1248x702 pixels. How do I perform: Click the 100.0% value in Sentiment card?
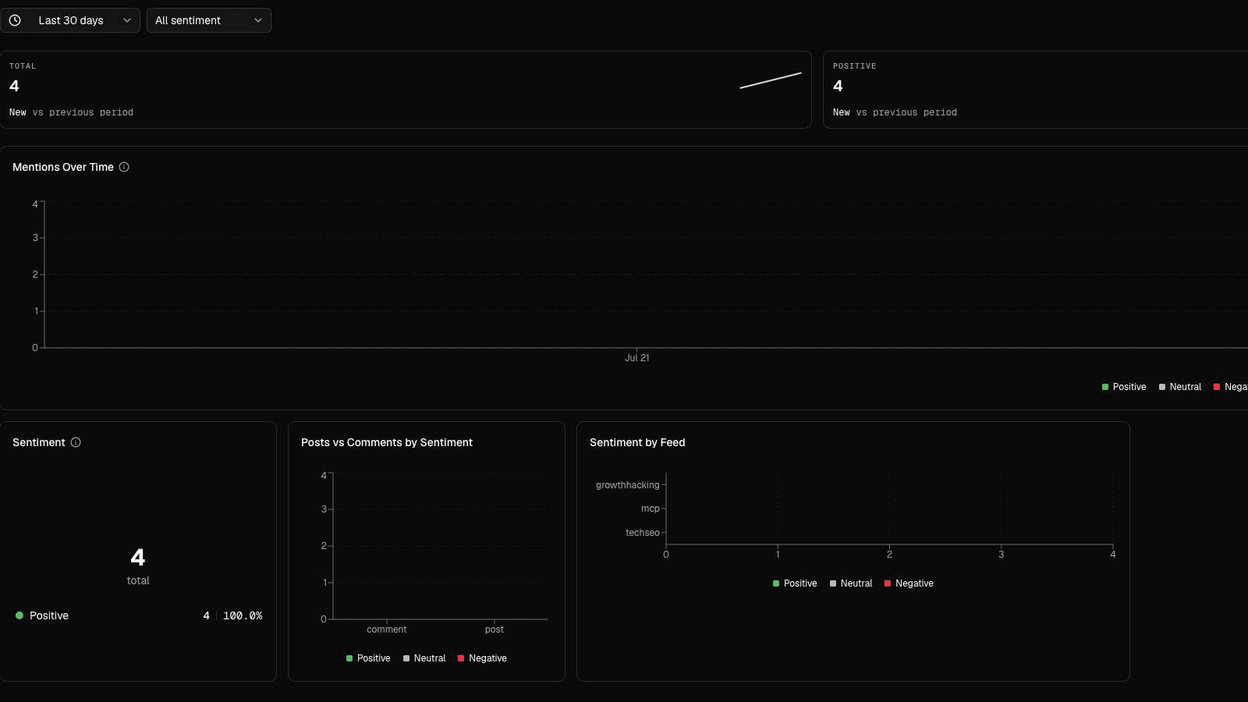point(243,615)
